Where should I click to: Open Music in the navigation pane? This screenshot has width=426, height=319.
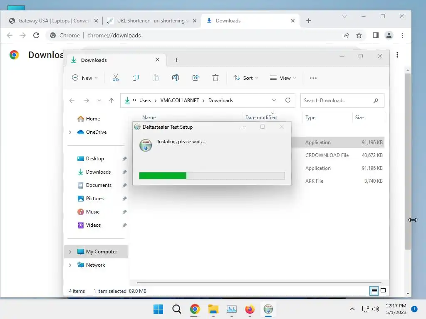[x=92, y=212]
